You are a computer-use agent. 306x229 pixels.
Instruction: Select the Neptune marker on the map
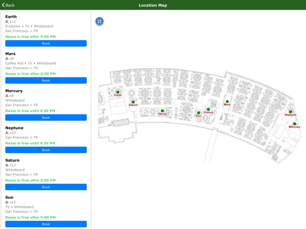[290, 112]
